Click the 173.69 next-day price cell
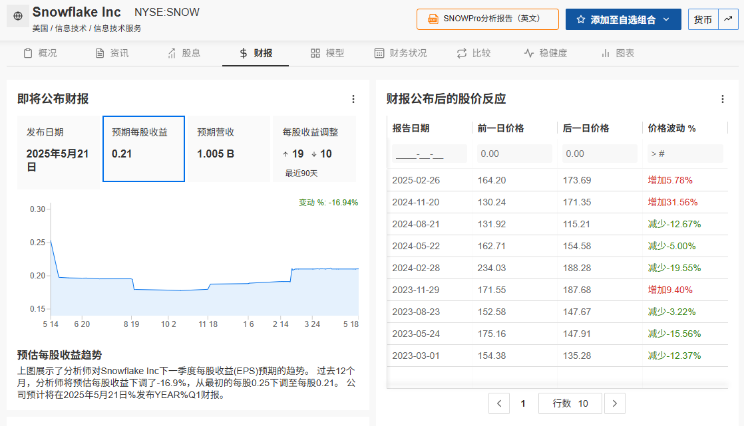The width and height of the screenshot is (744, 426). coord(576,180)
